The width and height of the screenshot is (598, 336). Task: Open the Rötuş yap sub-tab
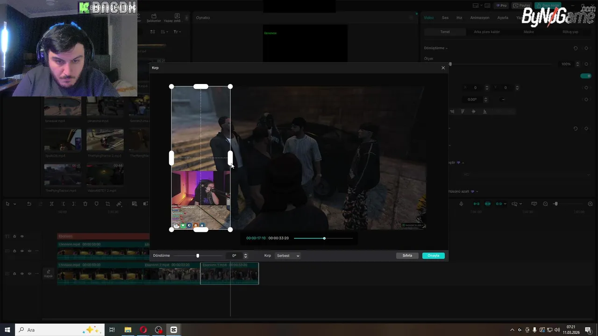click(x=570, y=32)
